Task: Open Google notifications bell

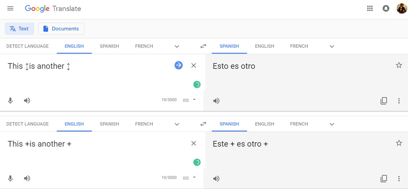Action: click(386, 9)
